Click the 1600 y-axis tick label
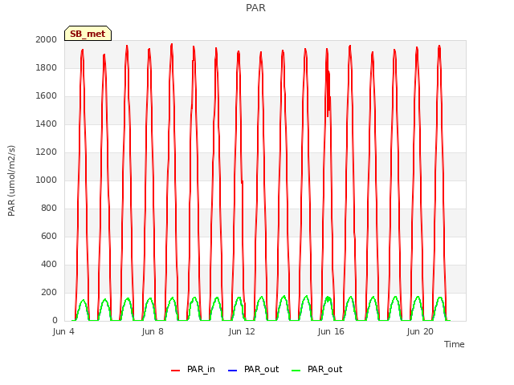This screenshot has width=514, height=385. click(x=47, y=96)
